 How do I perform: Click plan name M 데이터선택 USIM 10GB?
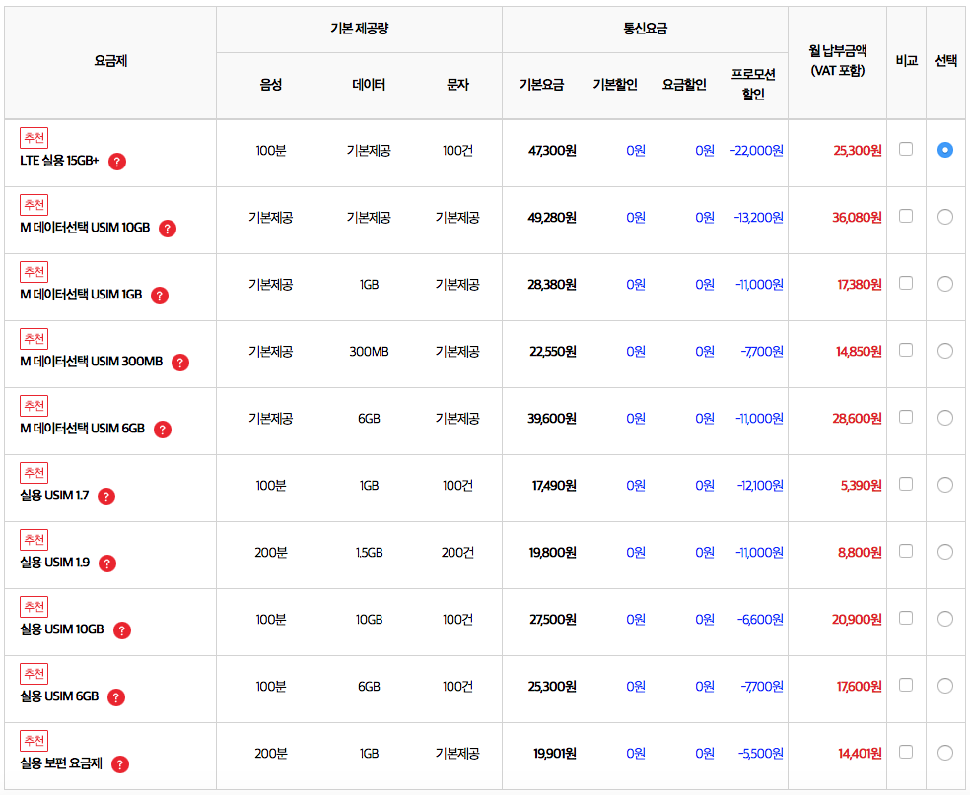click(x=85, y=228)
